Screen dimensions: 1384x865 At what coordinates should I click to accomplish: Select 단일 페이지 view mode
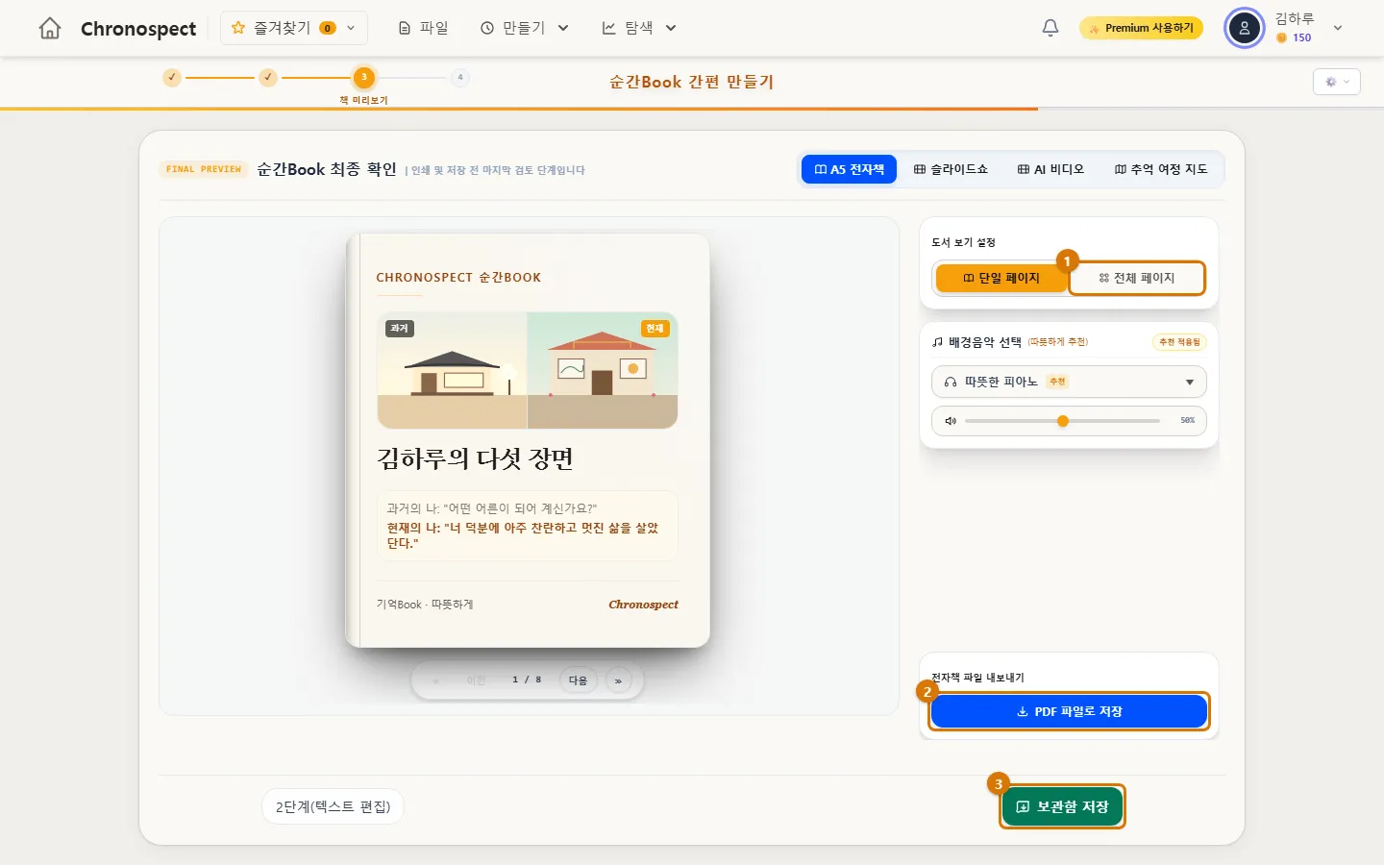(1001, 278)
